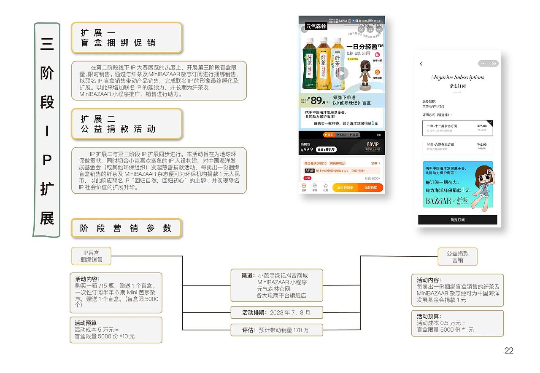Go back in magazine subscription page

coord(421,64)
